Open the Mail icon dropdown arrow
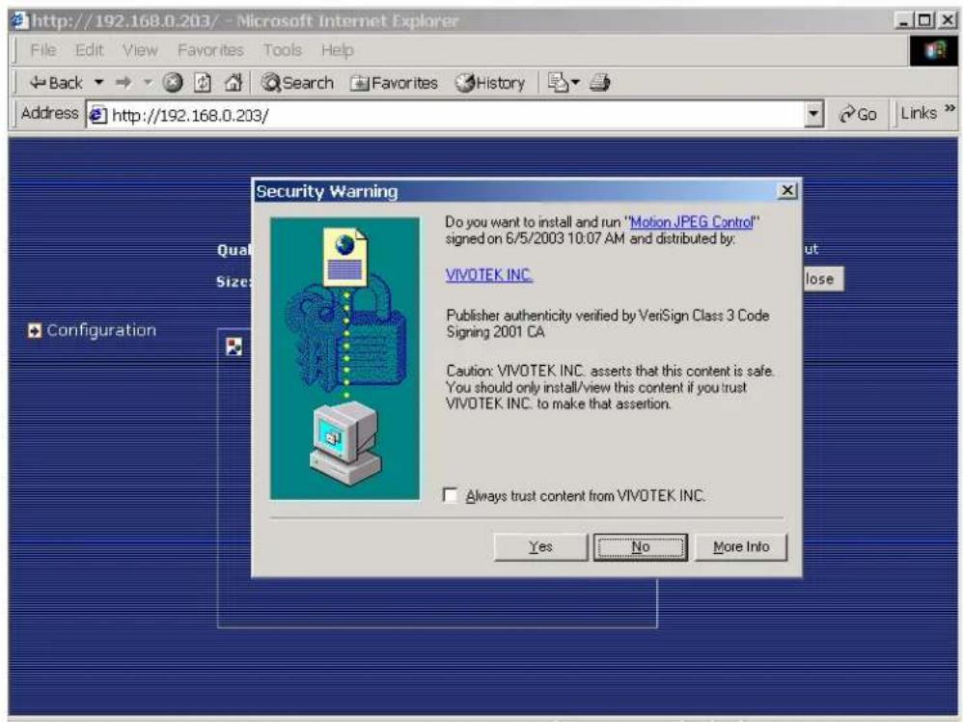Viewport: 963px width, 722px height. click(575, 82)
